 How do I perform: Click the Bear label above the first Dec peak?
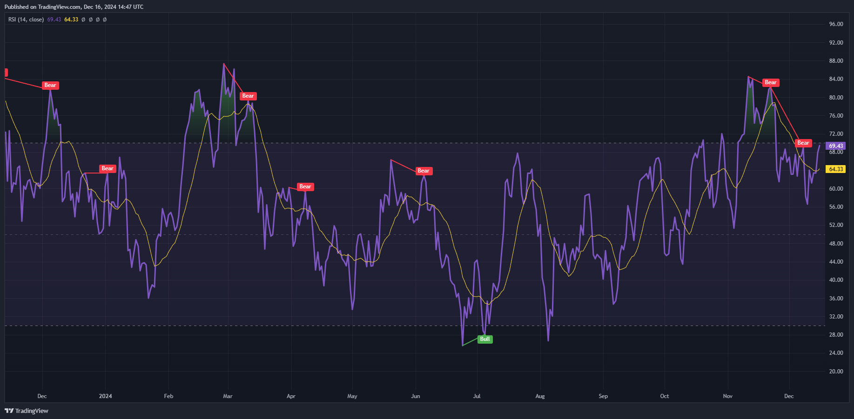tap(50, 85)
